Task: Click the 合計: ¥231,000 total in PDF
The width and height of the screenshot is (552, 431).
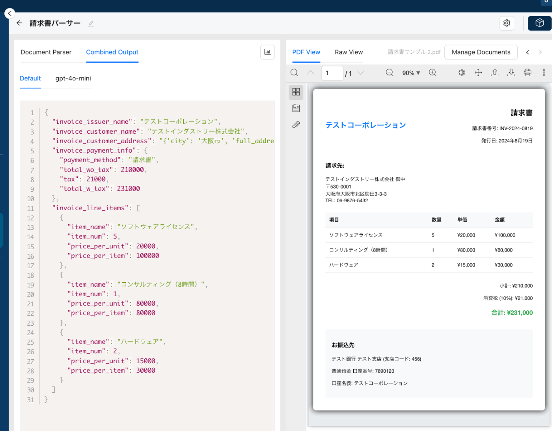Action: click(512, 313)
